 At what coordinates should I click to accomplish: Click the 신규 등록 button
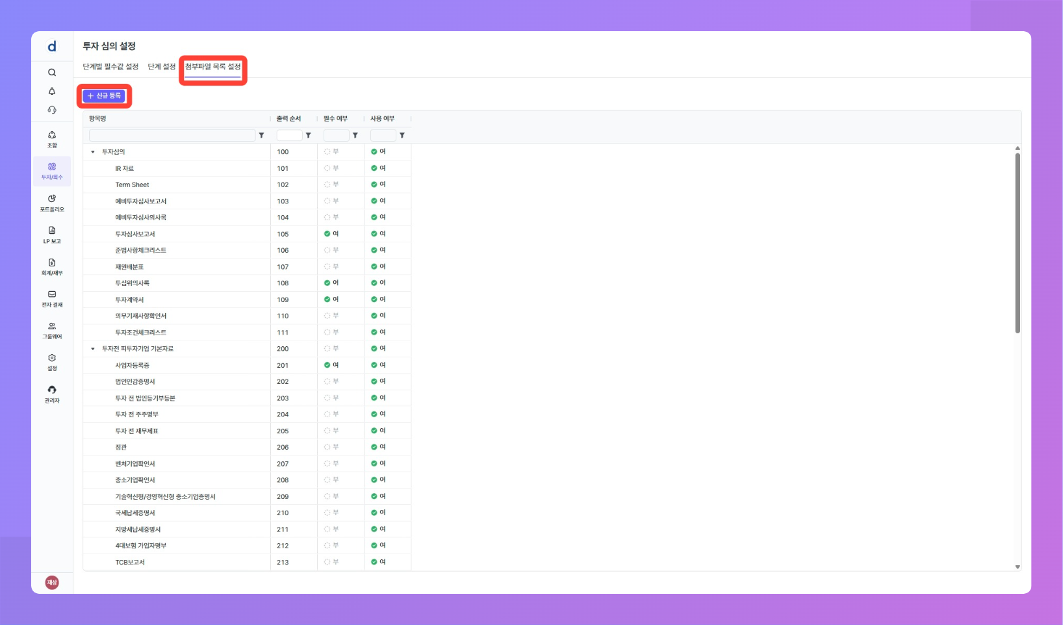pos(104,96)
